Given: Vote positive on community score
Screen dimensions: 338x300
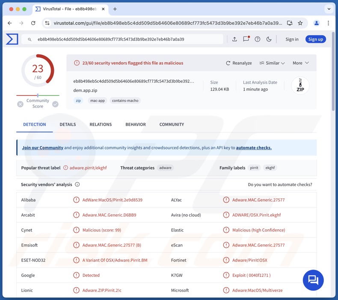Looking at the screenshot, I should click(55, 104).
